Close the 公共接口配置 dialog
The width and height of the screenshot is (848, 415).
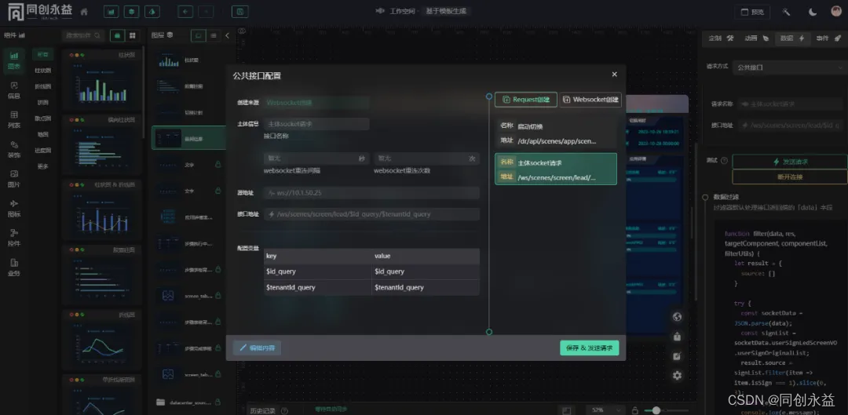click(x=614, y=74)
